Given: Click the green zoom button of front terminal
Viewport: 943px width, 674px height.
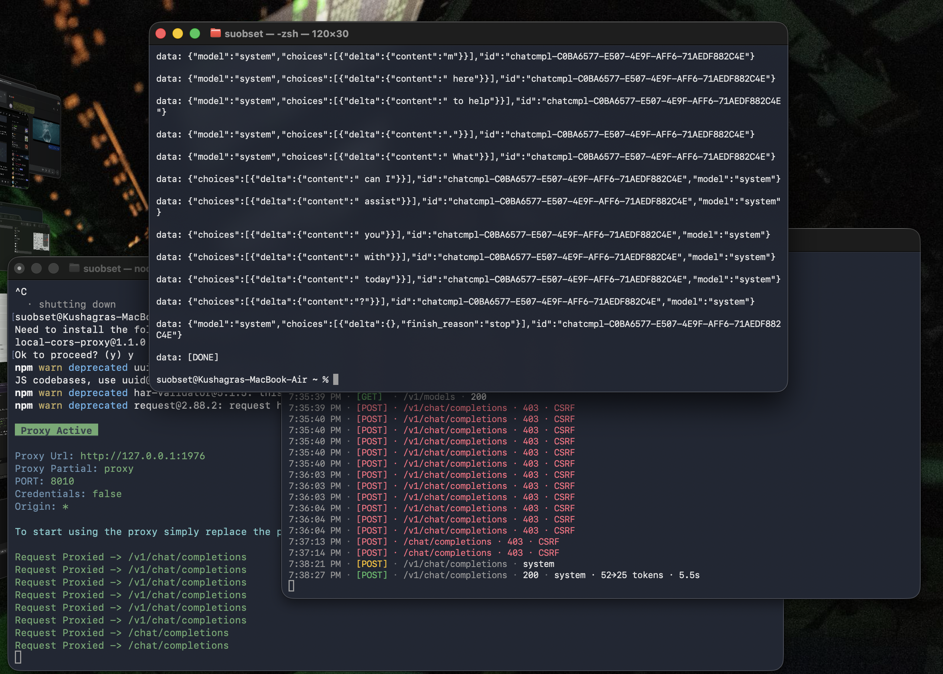Looking at the screenshot, I should pyautogui.click(x=195, y=33).
